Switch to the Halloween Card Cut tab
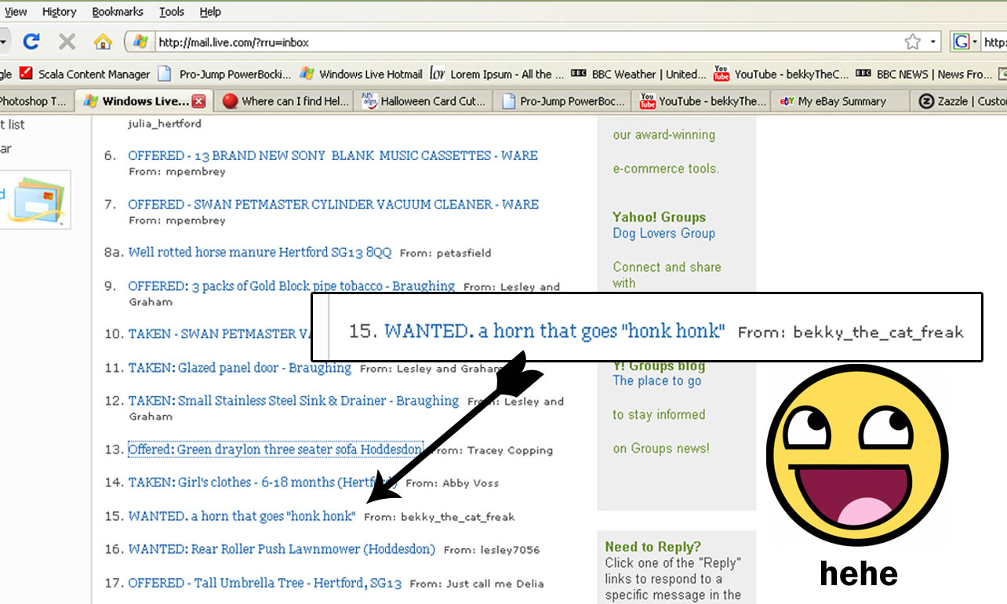 (424, 101)
